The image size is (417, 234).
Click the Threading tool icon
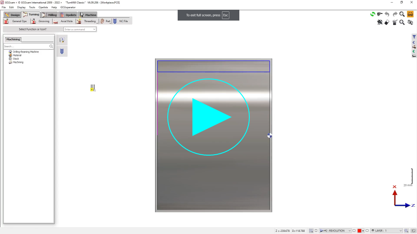pyautogui.click(x=79, y=21)
